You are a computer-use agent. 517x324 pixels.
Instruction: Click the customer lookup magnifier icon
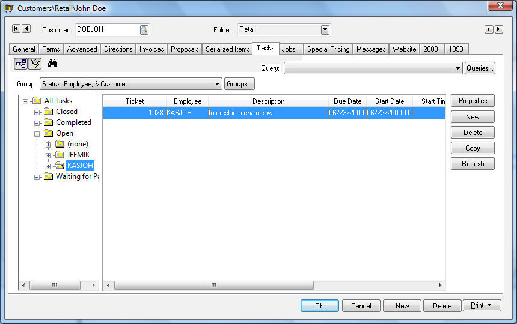point(144,29)
